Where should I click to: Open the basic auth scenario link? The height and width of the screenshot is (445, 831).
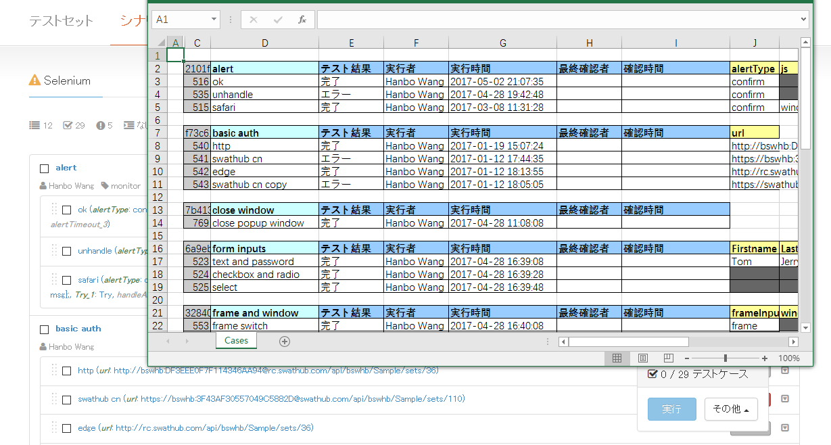pyautogui.click(x=78, y=329)
